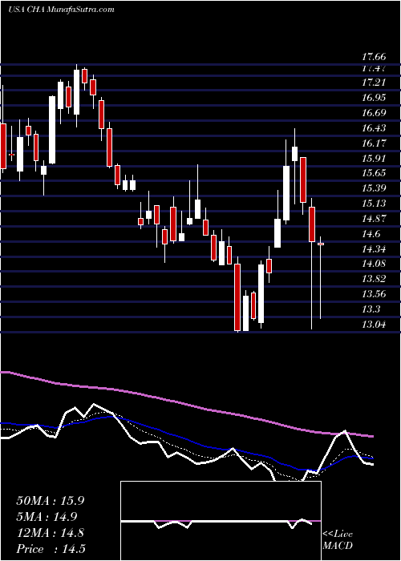This screenshot has width=401, height=561.
Task: Click the 13.04 price axis label
Action: coord(374,325)
